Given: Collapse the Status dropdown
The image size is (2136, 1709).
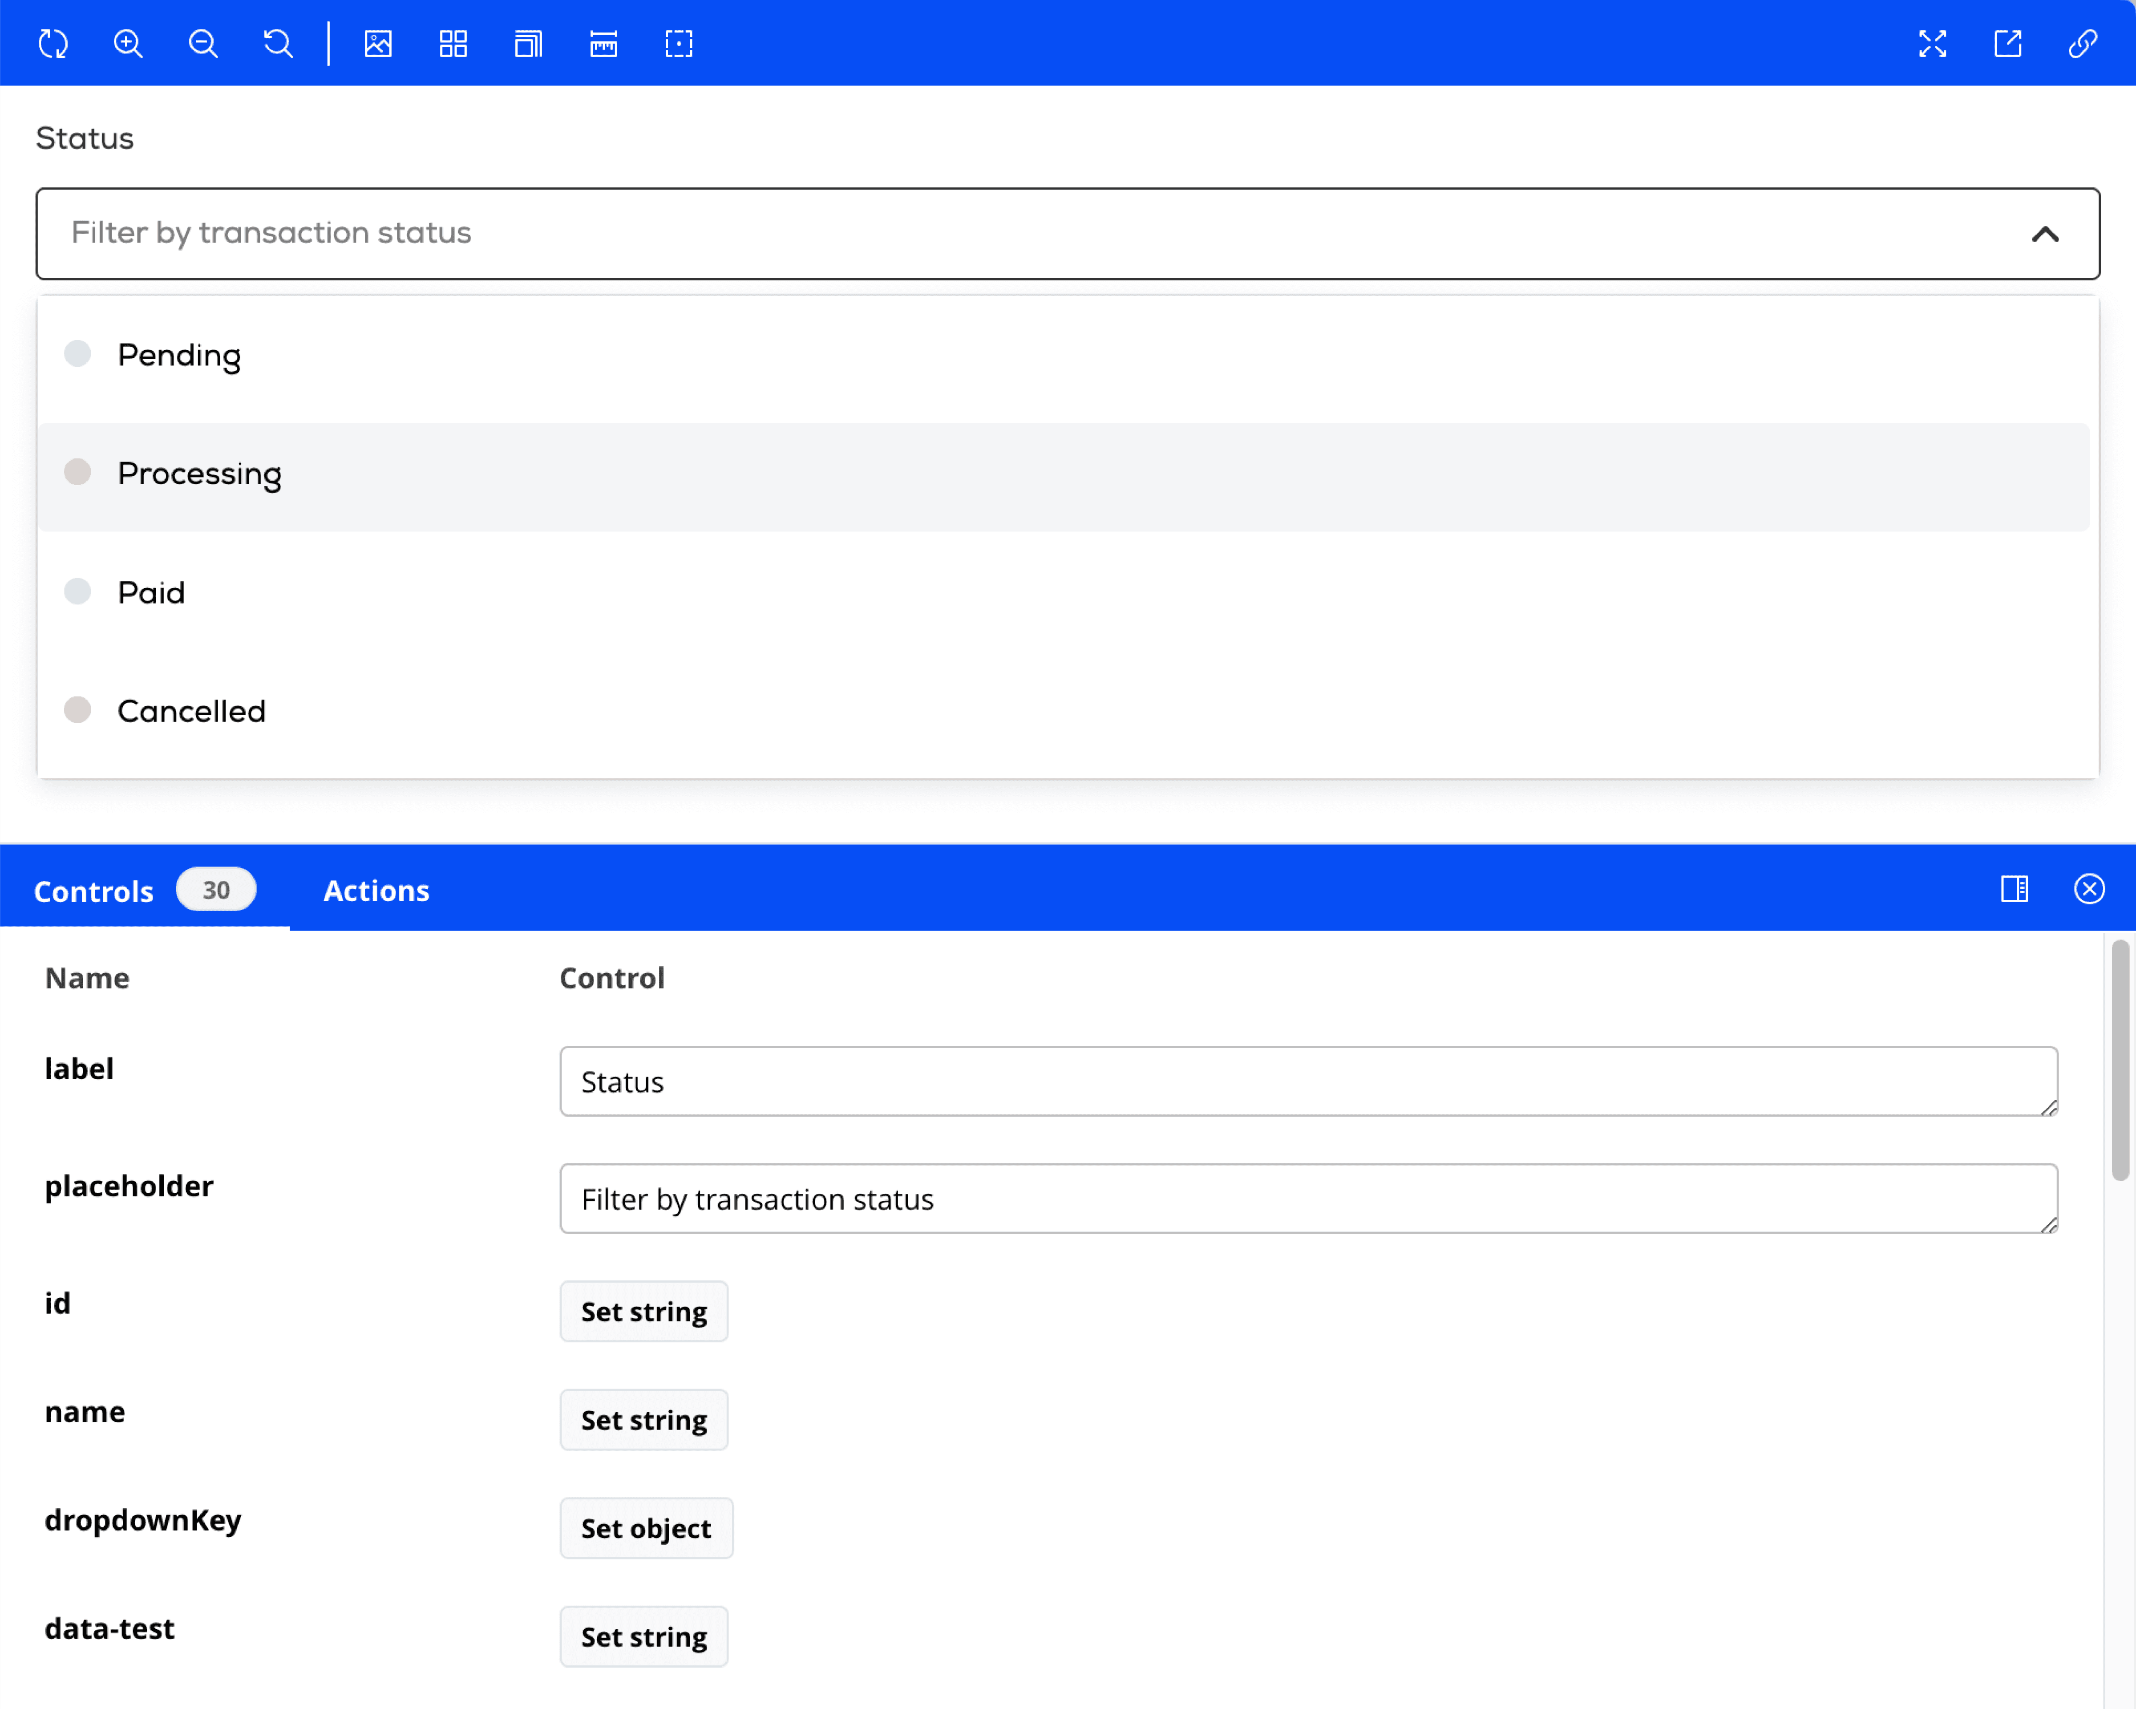Looking at the screenshot, I should pyautogui.click(x=2046, y=234).
